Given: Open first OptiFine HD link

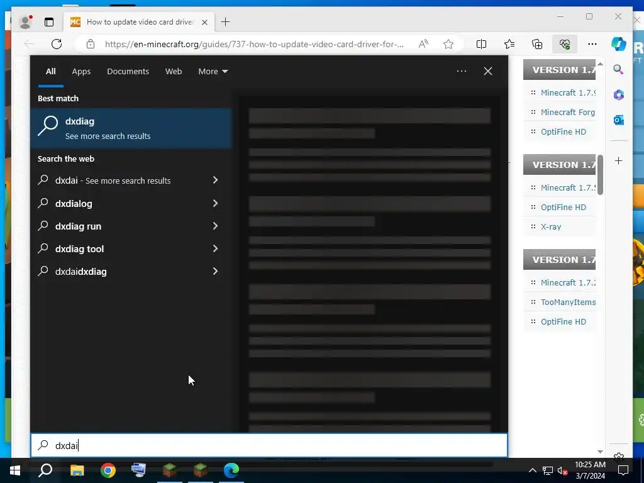Looking at the screenshot, I should [563, 132].
